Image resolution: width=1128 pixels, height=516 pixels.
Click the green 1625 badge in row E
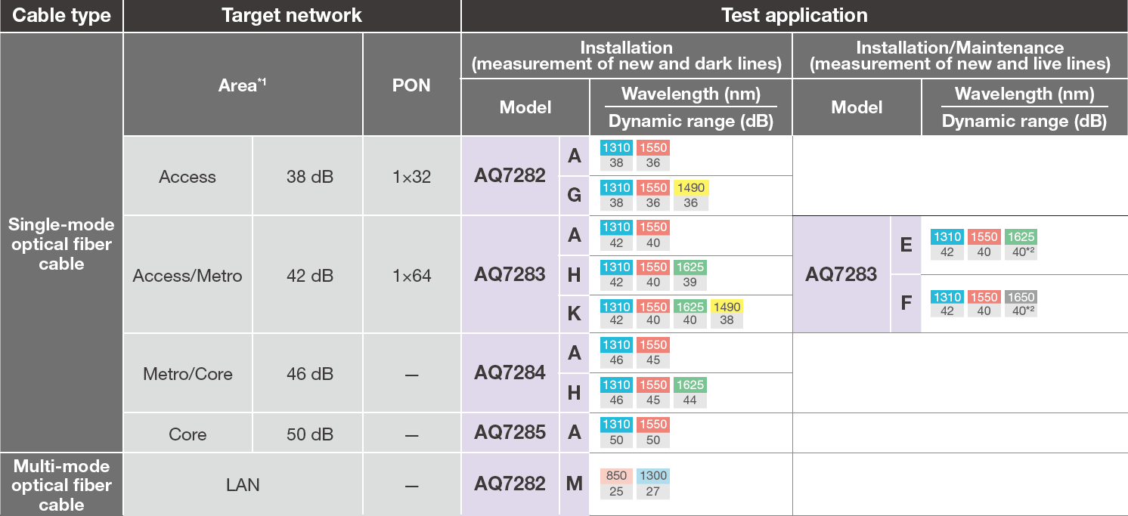(x=1020, y=237)
